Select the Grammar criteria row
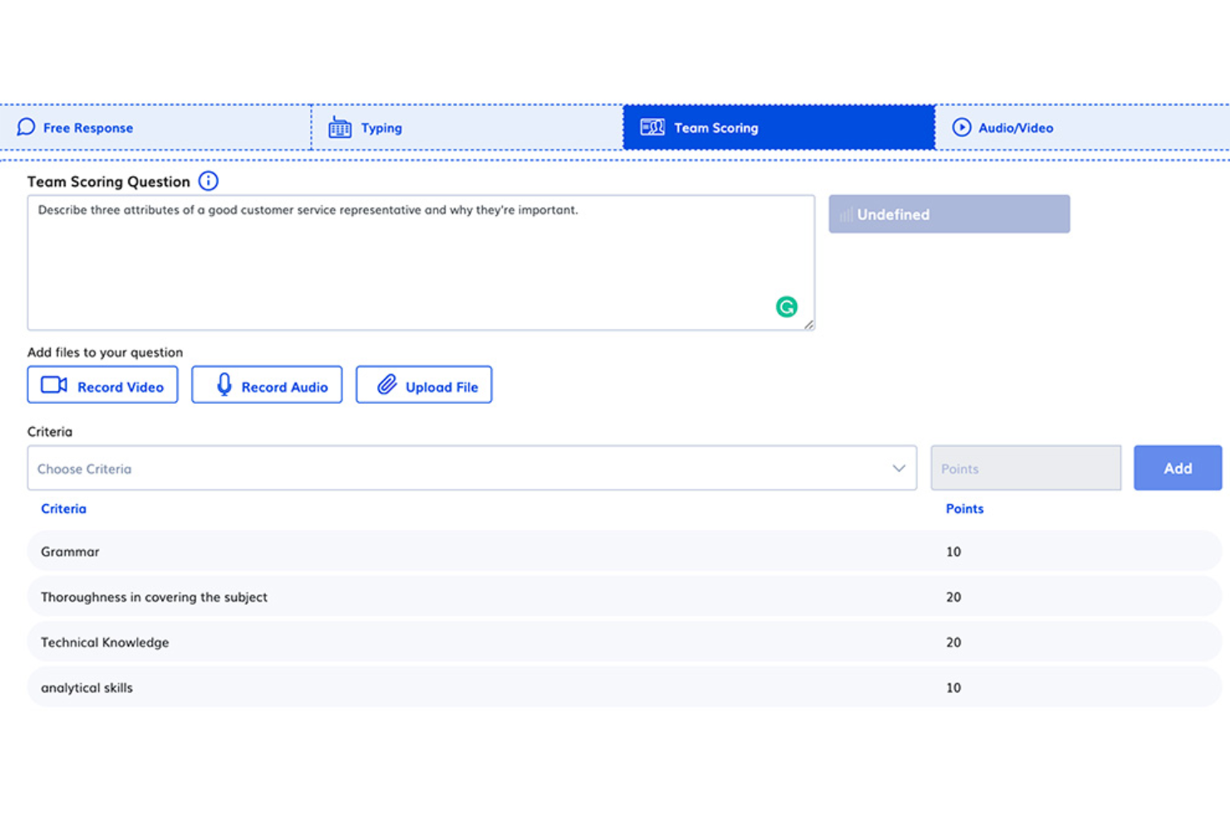 click(x=332, y=551)
